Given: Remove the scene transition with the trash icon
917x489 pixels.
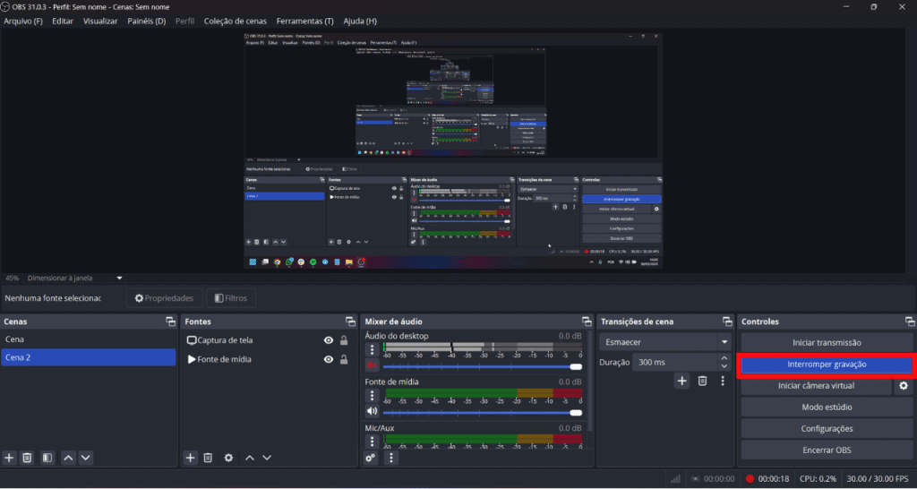Looking at the screenshot, I should pos(702,382).
